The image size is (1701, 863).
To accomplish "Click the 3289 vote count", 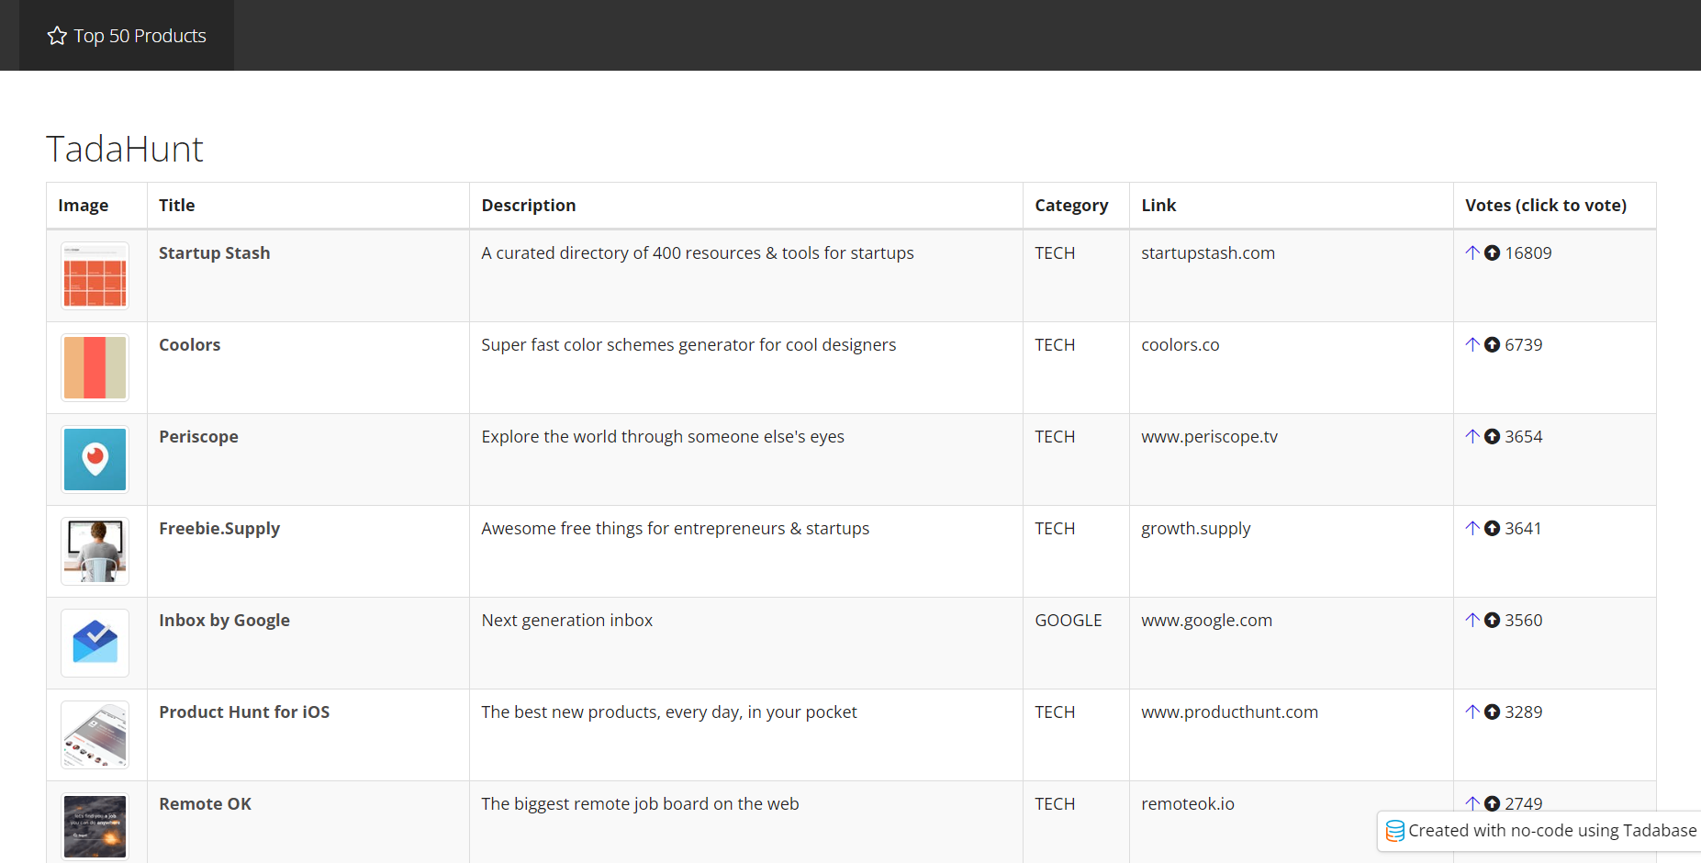I will pyautogui.click(x=1524, y=712).
